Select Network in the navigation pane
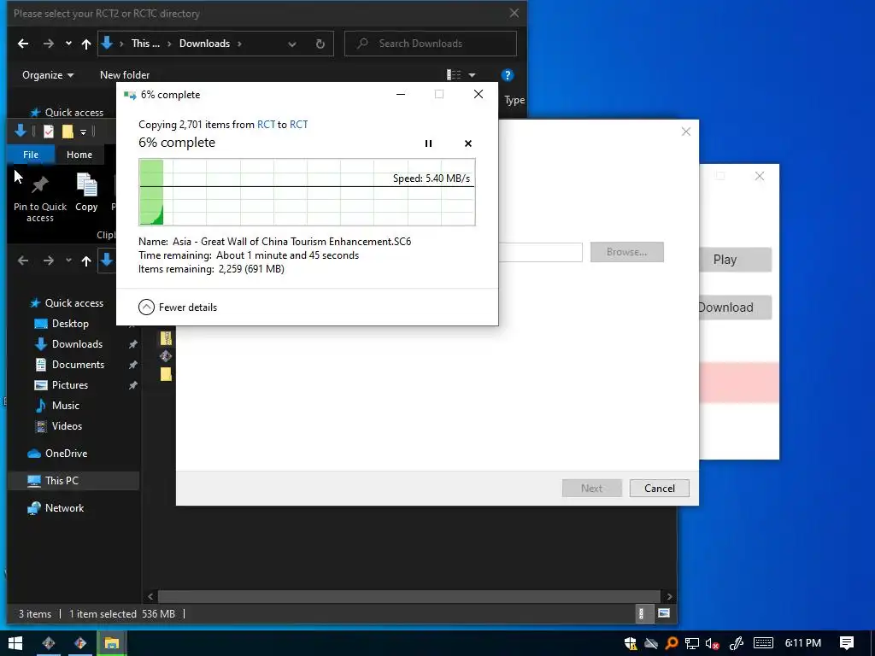Image resolution: width=875 pixels, height=656 pixels. 64,508
